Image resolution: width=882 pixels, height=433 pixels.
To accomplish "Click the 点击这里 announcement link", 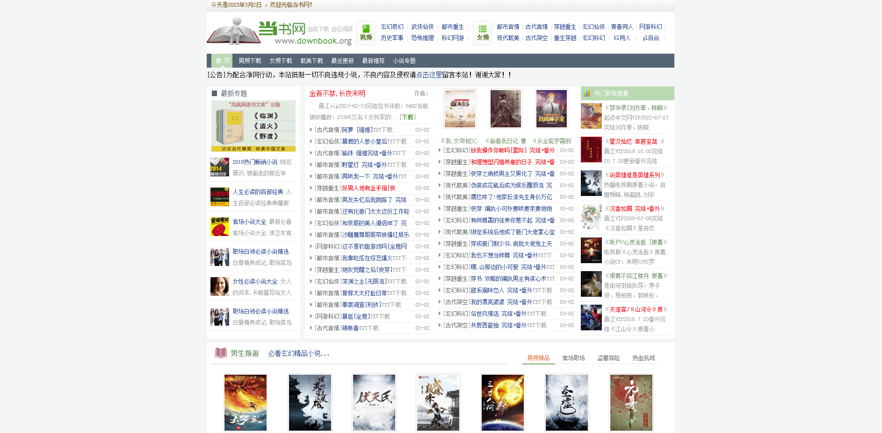I will tap(429, 75).
